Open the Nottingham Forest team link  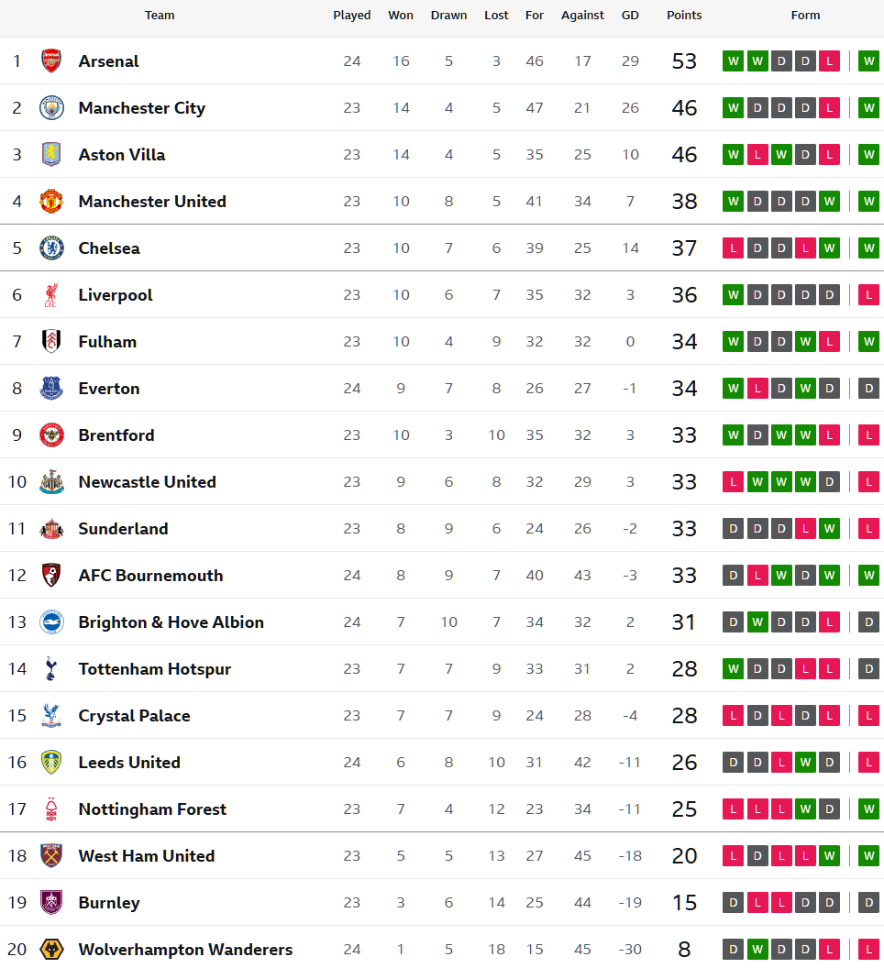point(152,809)
